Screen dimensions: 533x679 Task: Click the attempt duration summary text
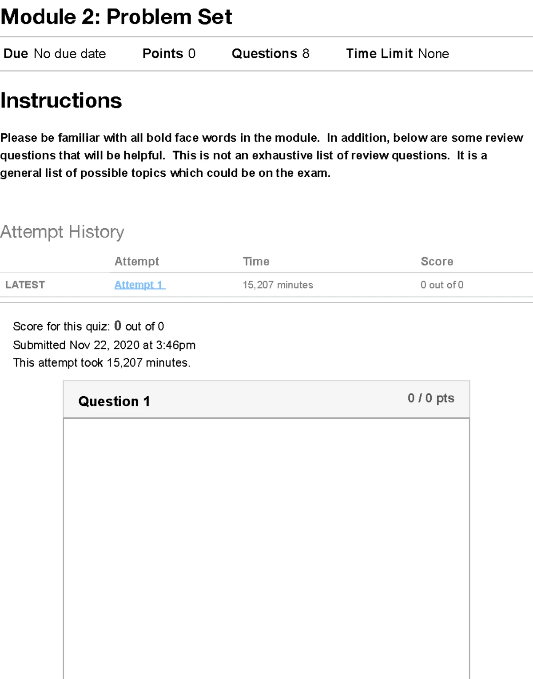tap(101, 363)
